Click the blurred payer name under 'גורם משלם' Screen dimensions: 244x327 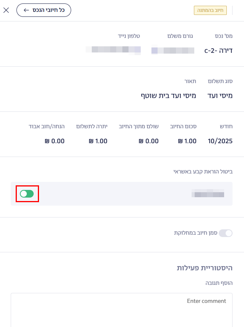coord(173,50)
